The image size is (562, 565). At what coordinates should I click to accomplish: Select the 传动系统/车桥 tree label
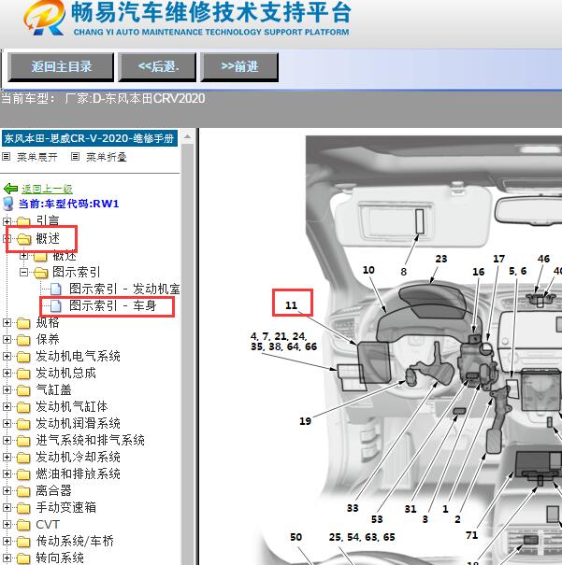coord(74,542)
